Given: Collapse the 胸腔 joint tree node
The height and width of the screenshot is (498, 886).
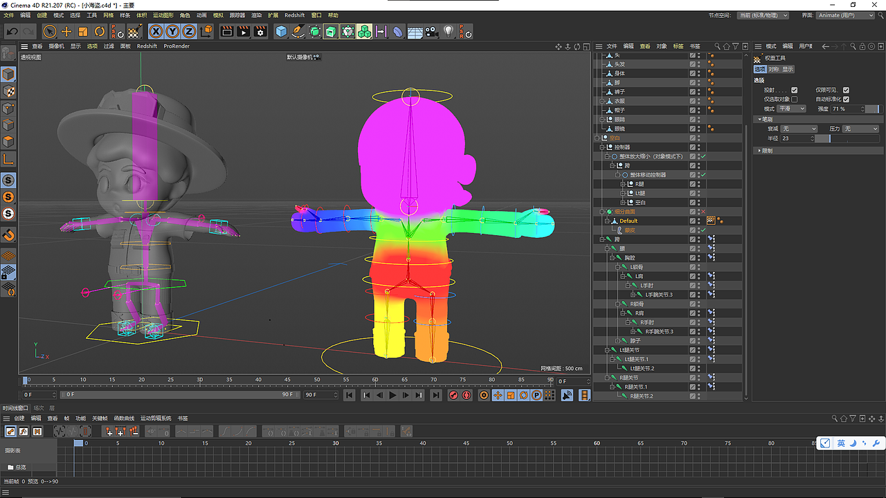Looking at the screenshot, I should (x=612, y=257).
